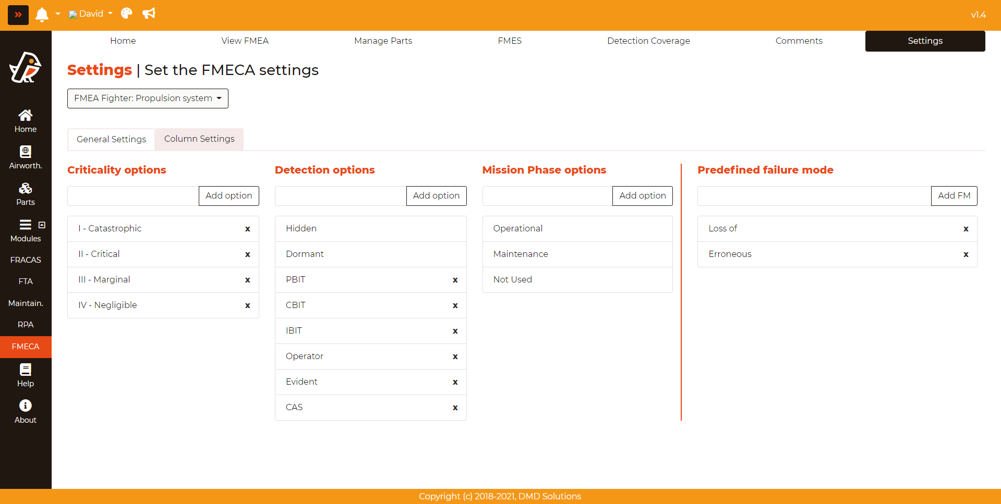Screen dimensions: 1001x504
Task: Open the FMEA Fighter: Propulsion system dropdown
Action: [148, 99]
